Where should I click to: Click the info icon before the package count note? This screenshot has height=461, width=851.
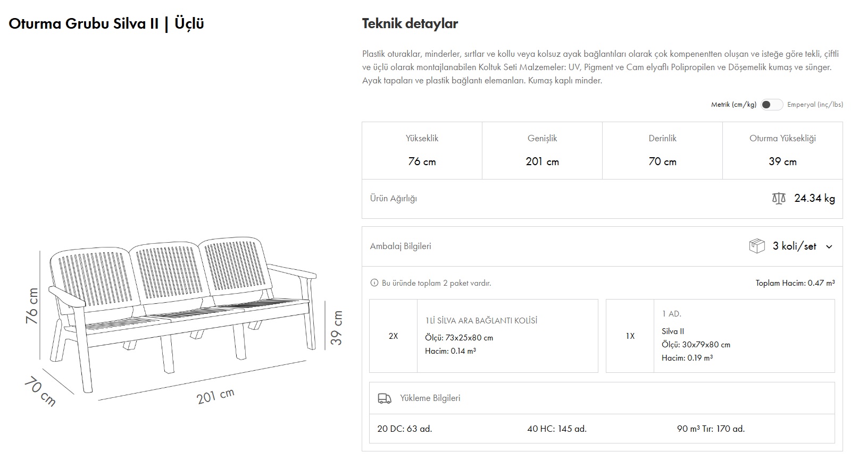[374, 283]
